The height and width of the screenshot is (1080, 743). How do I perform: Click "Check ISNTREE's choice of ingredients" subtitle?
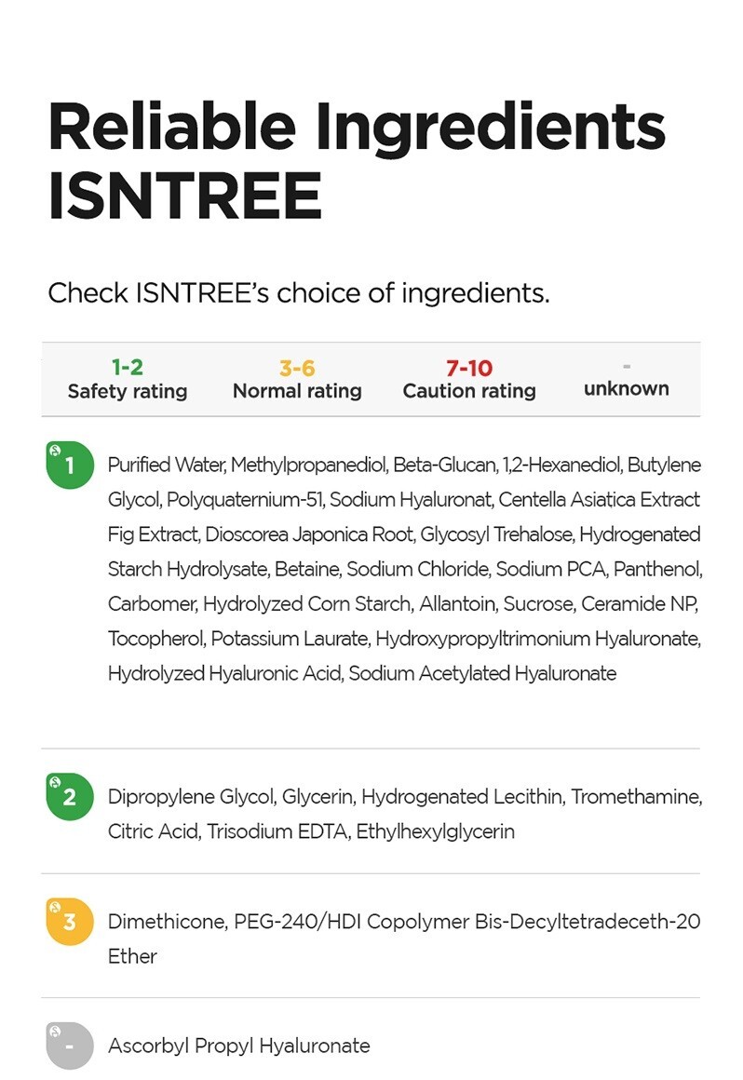298,292
